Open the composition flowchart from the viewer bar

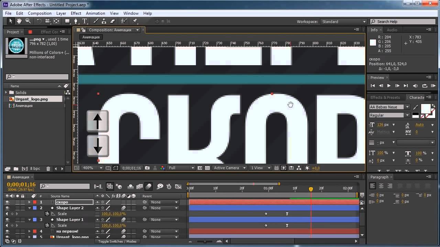click(x=298, y=168)
